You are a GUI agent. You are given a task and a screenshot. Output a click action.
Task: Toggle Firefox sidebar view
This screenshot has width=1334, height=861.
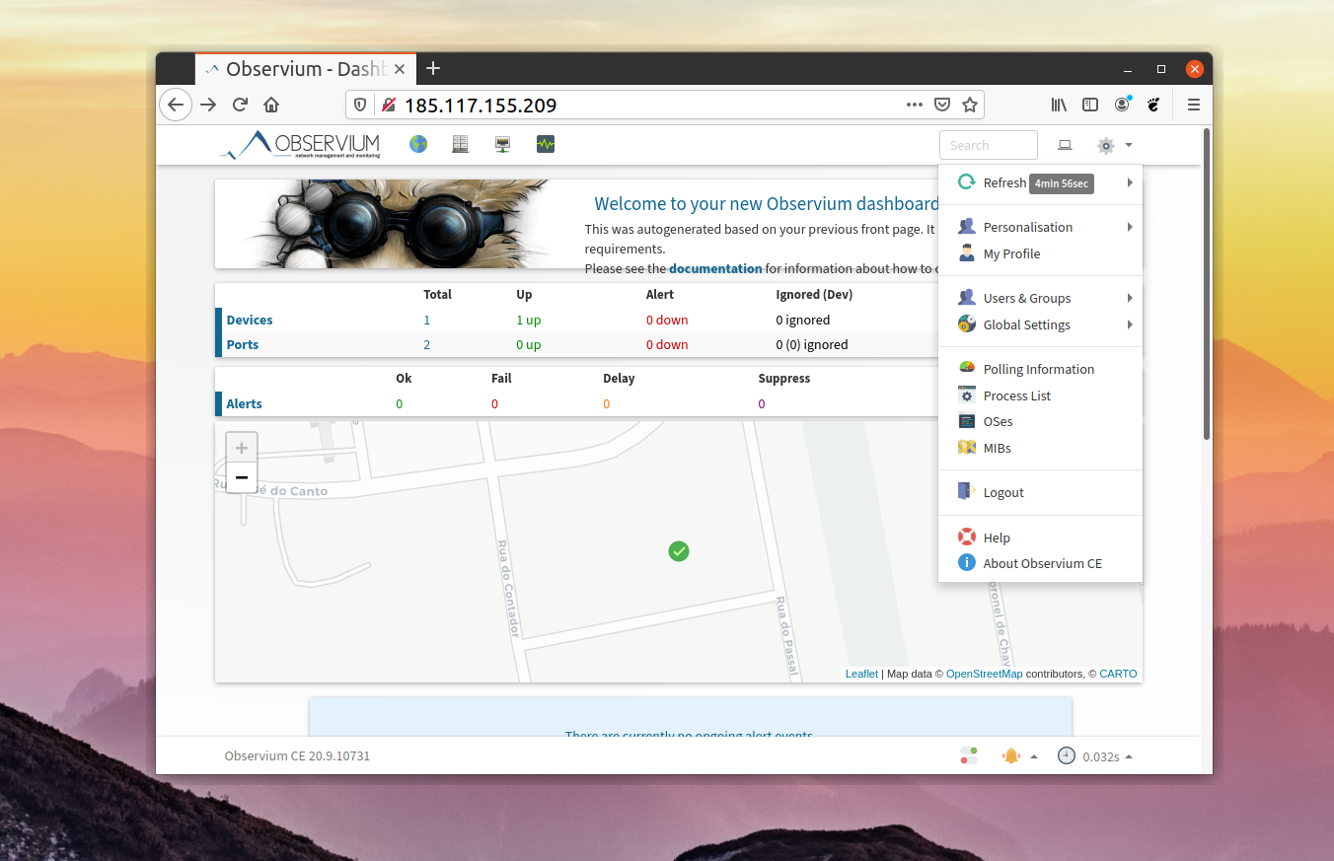(x=1090, y=105)
